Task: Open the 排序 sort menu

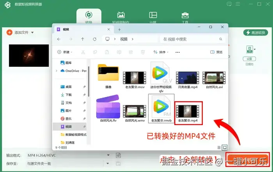Action: [161, 52]
